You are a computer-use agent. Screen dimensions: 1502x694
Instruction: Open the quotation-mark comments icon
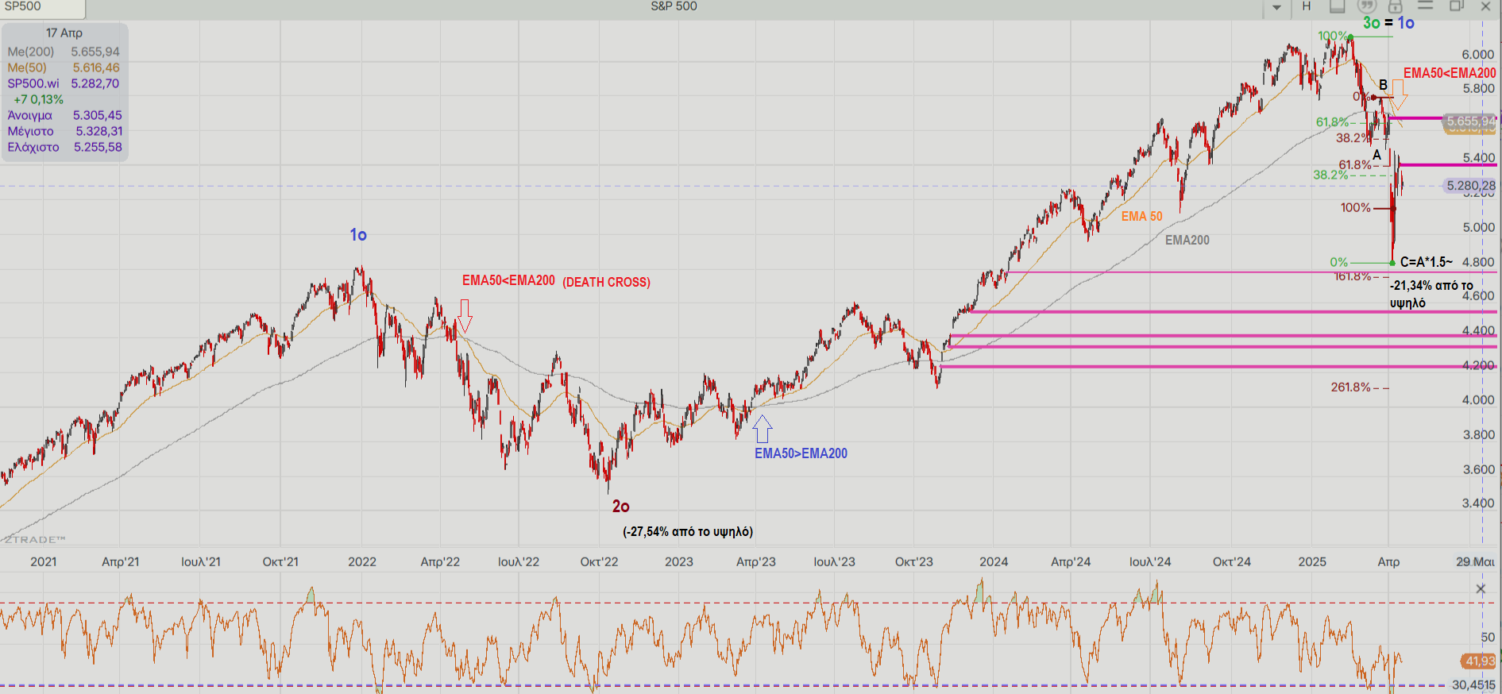(1366, 6)
